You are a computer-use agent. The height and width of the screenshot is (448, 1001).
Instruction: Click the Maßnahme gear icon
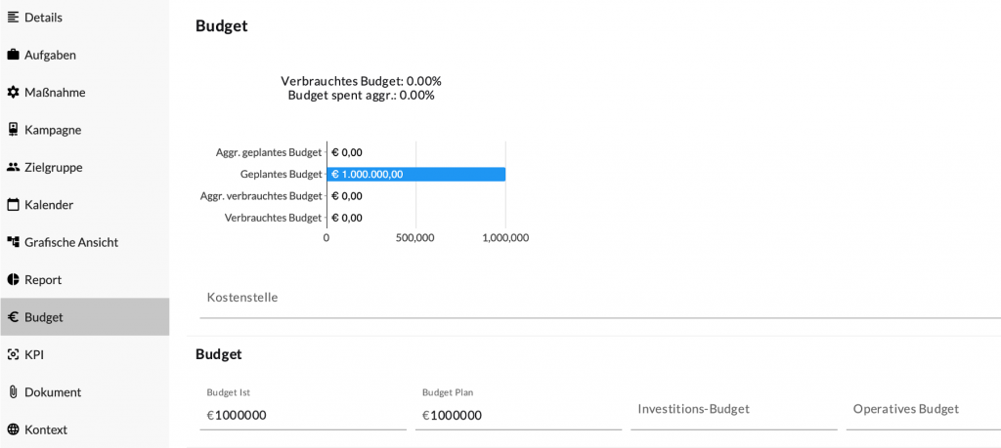[x=13, y=92]
